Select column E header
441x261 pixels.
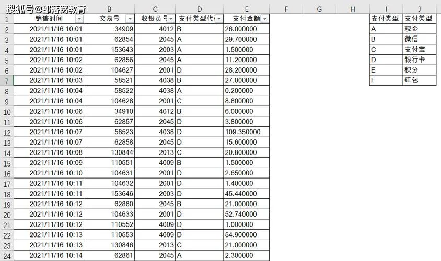click(x=247, y=9)
